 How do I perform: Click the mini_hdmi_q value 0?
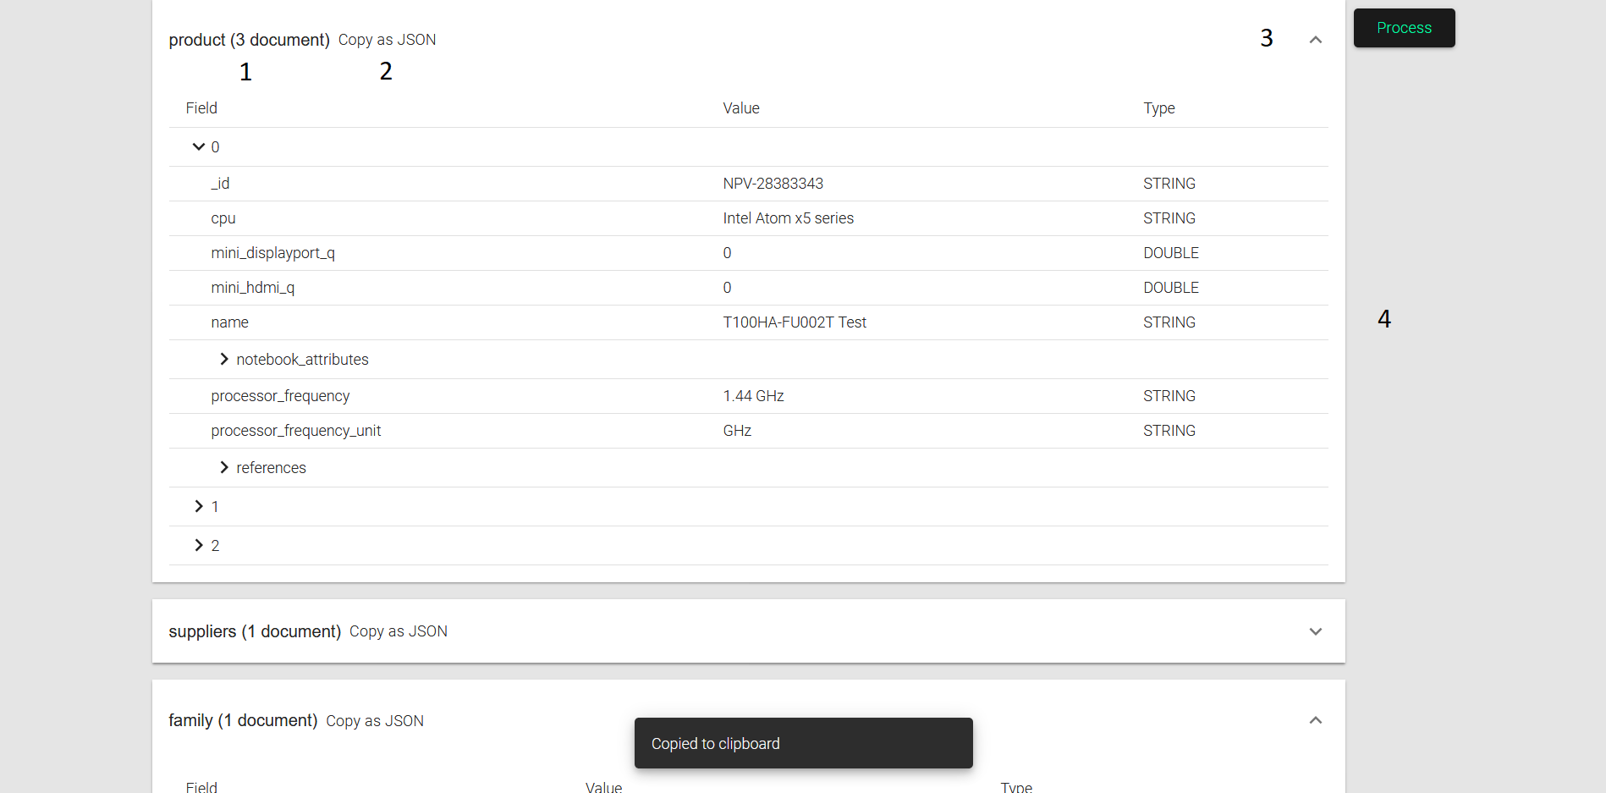(x=727, y=288)
